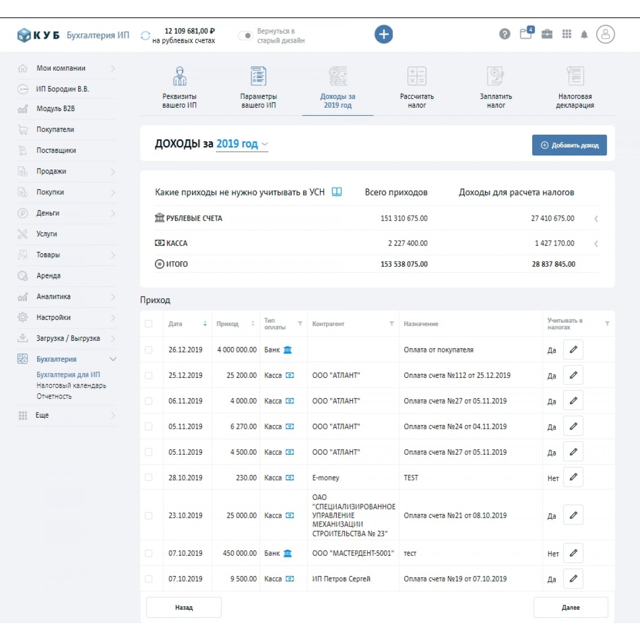Open the Налоговая декларация step
This screenshot has width=640, height=640.
pos(575,88)
